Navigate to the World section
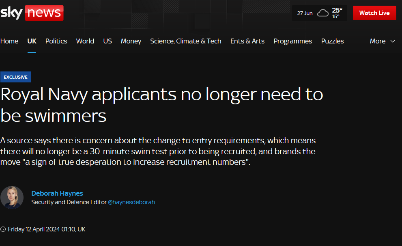 [x=85, y=41]
